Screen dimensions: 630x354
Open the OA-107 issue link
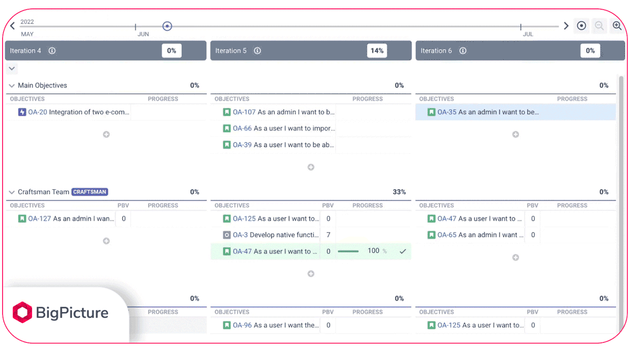[x=245, y=112]
